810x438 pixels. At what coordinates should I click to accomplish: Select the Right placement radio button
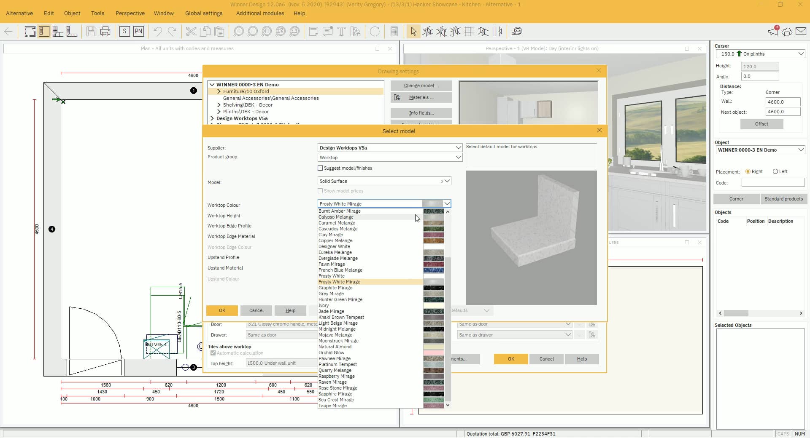point(748,171)
